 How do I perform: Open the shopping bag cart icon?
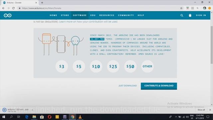tap(190, 15)
